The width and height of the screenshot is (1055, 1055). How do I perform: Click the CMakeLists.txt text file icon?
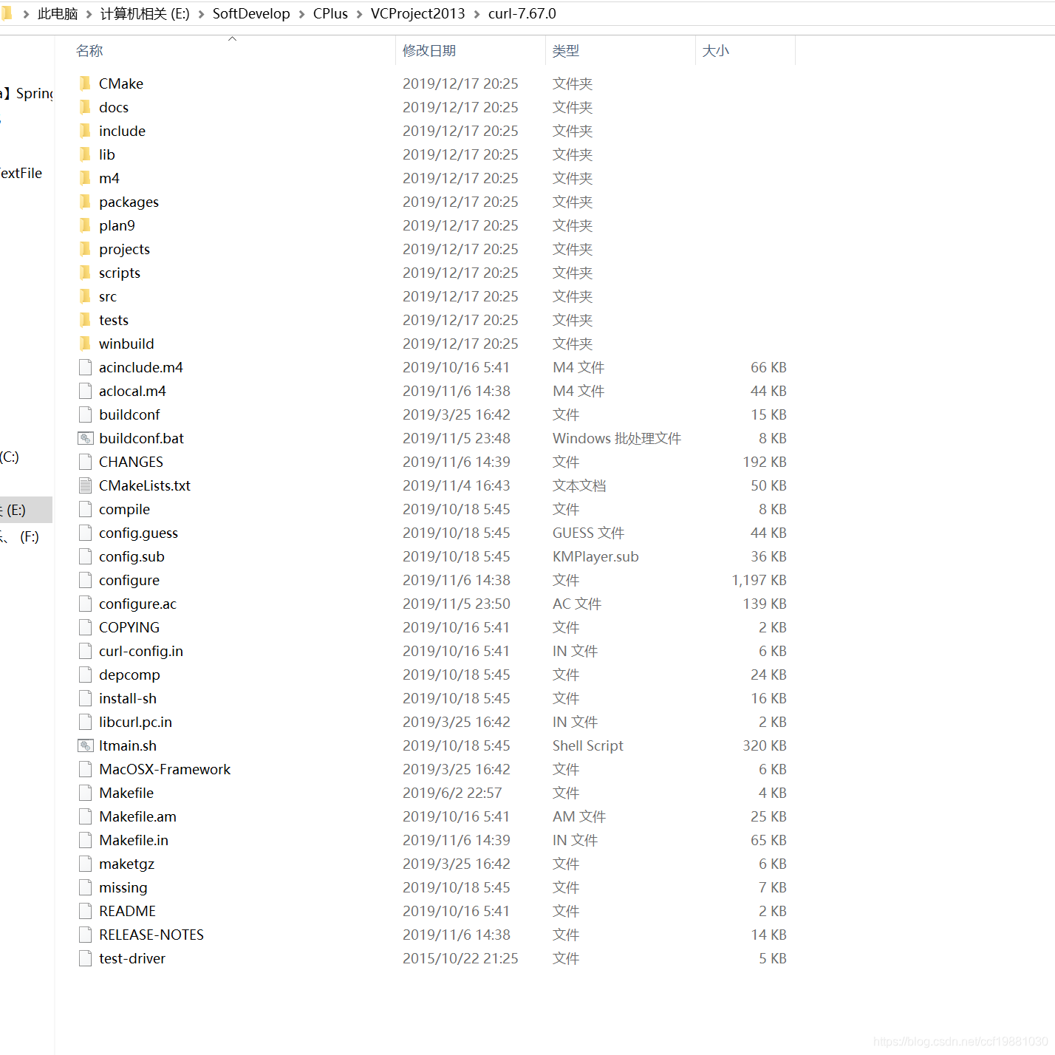coord(86,485)
